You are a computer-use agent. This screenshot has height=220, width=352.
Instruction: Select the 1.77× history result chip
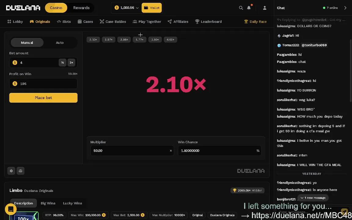tap(139, 40)
